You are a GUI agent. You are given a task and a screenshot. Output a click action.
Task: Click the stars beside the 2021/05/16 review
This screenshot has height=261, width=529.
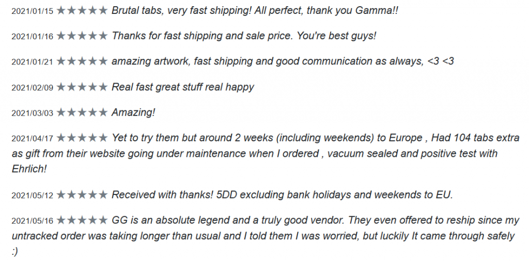pyautogui.click(x=82, y=220)
